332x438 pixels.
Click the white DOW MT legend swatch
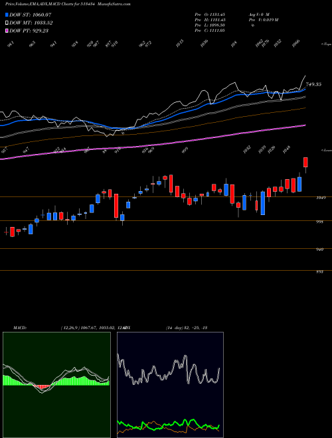(7, 23)
